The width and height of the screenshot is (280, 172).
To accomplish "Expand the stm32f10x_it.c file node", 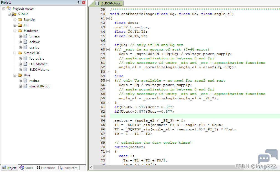I will tap(20, 86).
